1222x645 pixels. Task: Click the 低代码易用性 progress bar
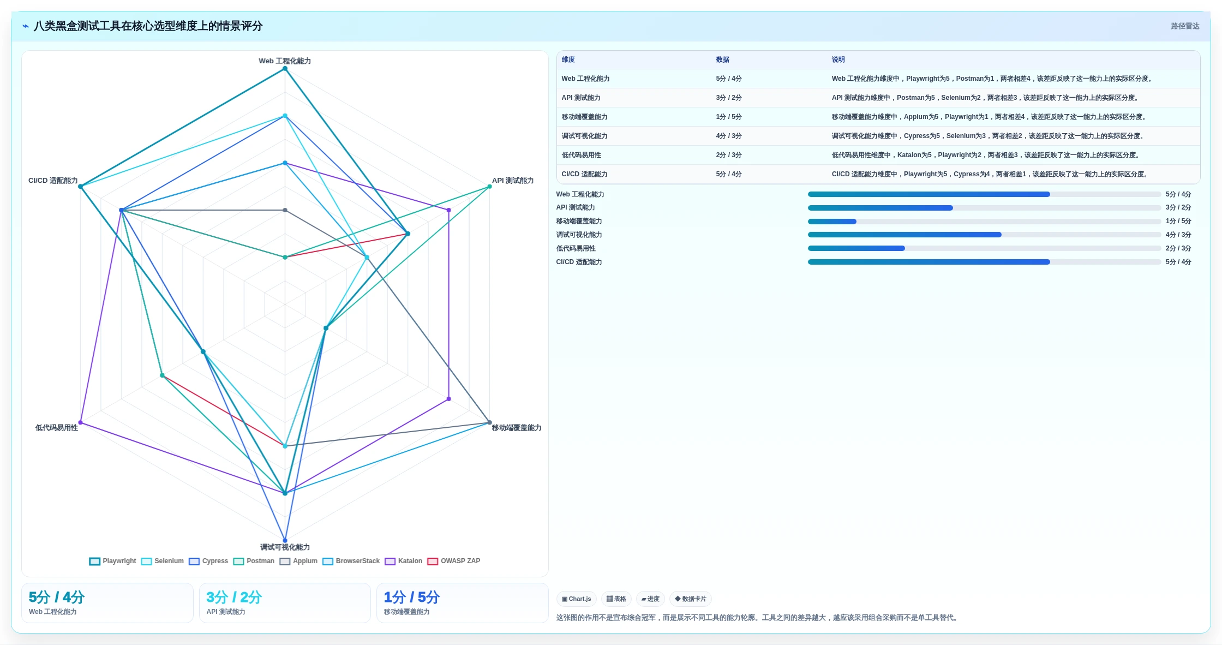pos(984,248)
